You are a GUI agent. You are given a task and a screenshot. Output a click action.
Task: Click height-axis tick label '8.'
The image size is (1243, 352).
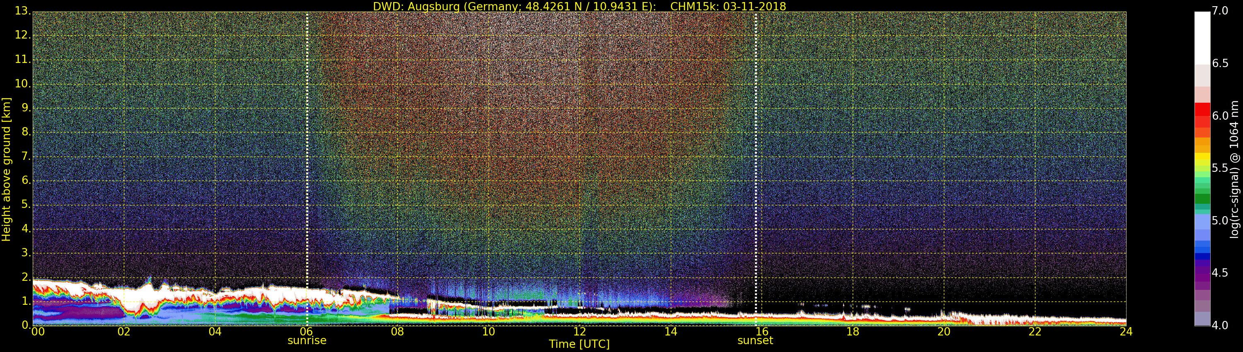[26, 132]
